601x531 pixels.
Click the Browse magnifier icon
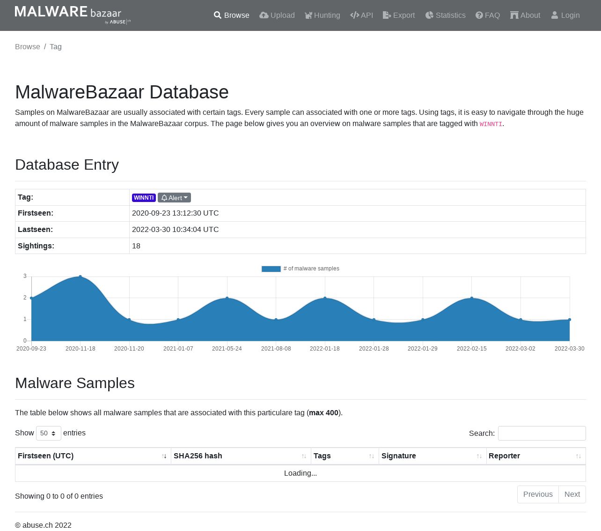point(218,15)
